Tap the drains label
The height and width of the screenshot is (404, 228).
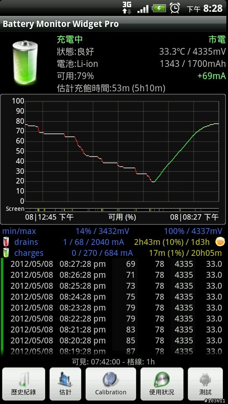26,242
